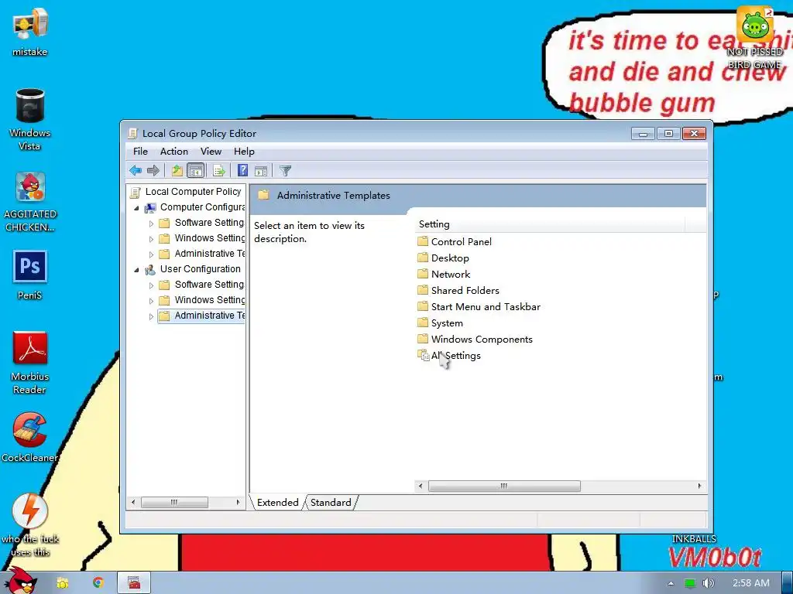Open the Action menu
The image size is (793, 594).
point(174,152)
